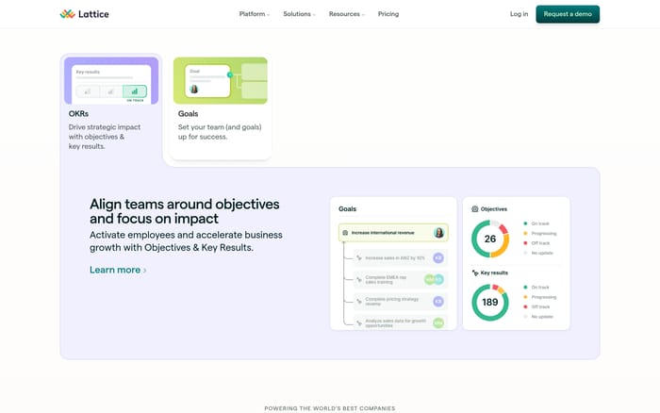The image size is (660, 413).
Task: Click the Objectives target icon
Action: (475, 209)
